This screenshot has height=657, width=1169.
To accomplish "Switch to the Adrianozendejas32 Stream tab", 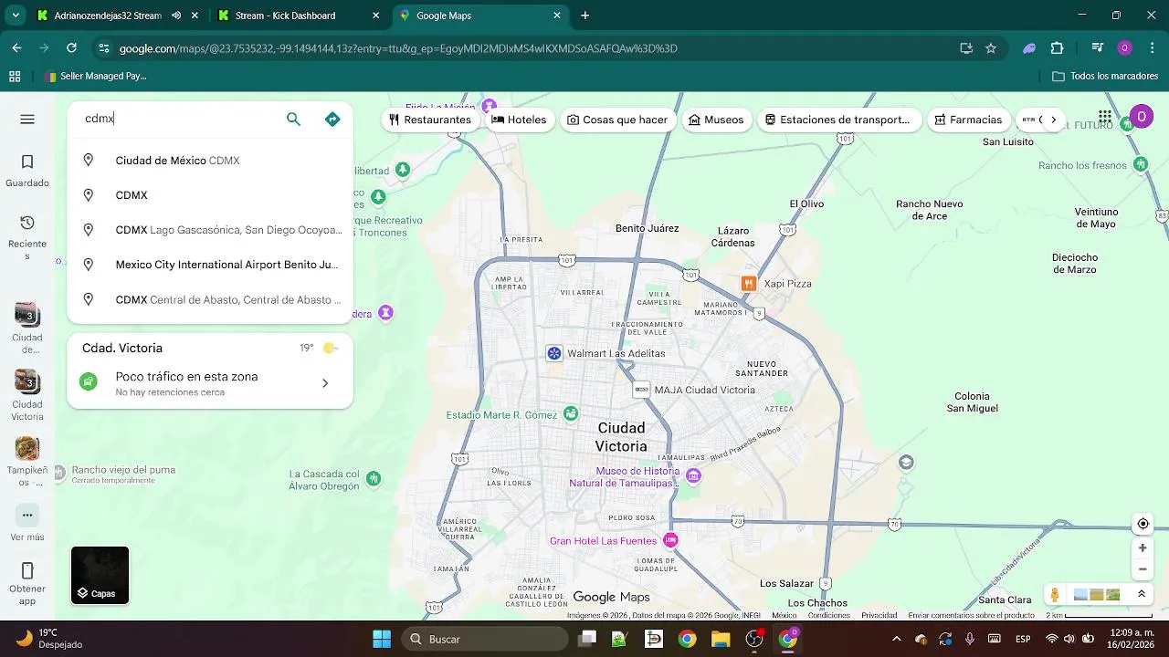I will pyautogui.click(x=109, y=16).
